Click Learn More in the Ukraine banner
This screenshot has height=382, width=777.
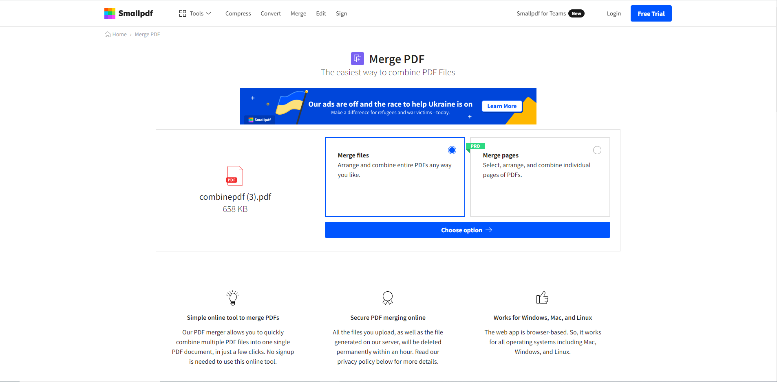point(501,106)
